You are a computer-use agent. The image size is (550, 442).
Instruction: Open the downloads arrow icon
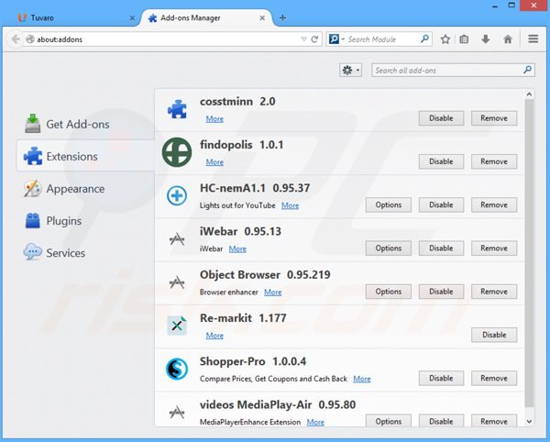click(x=486, y=39)
